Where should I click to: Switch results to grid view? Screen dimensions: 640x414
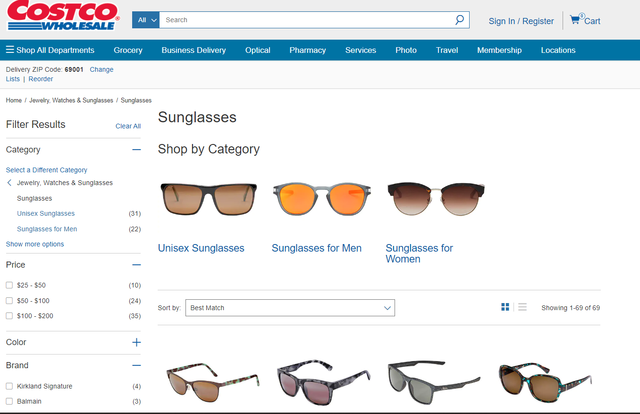[x=505, y=307]
